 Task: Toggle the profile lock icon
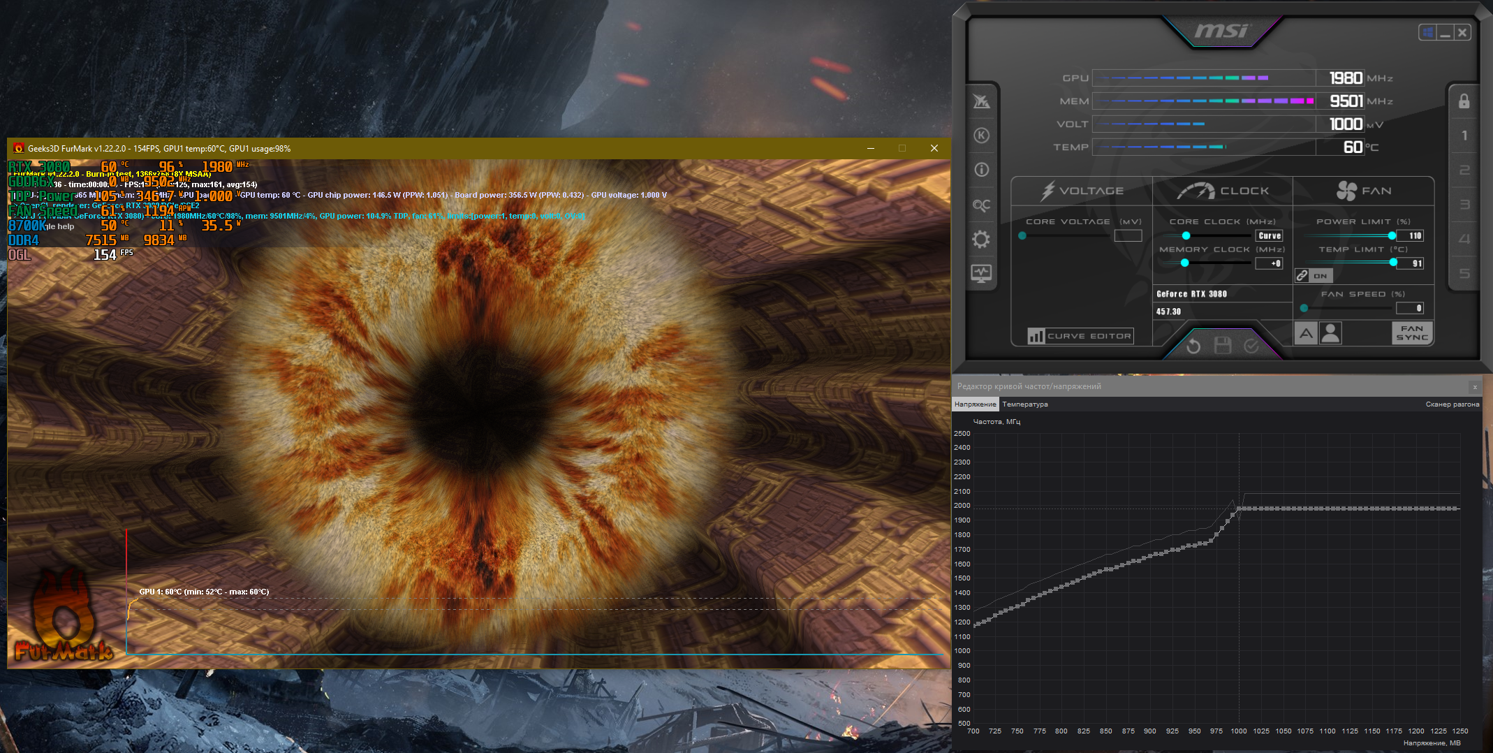[x=1464, y=101]
